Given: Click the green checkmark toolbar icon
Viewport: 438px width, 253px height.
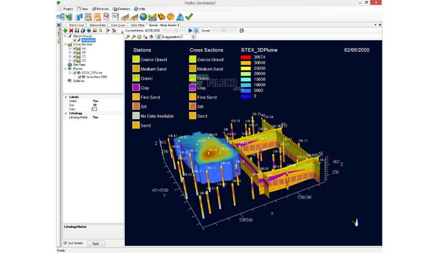Looking at the screenshot, I should tap(189, 17).
